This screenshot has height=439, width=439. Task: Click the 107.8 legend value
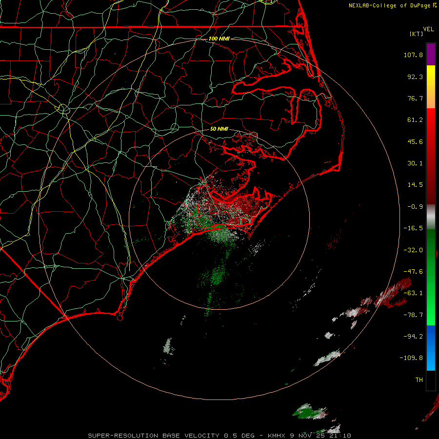point(413,55)
